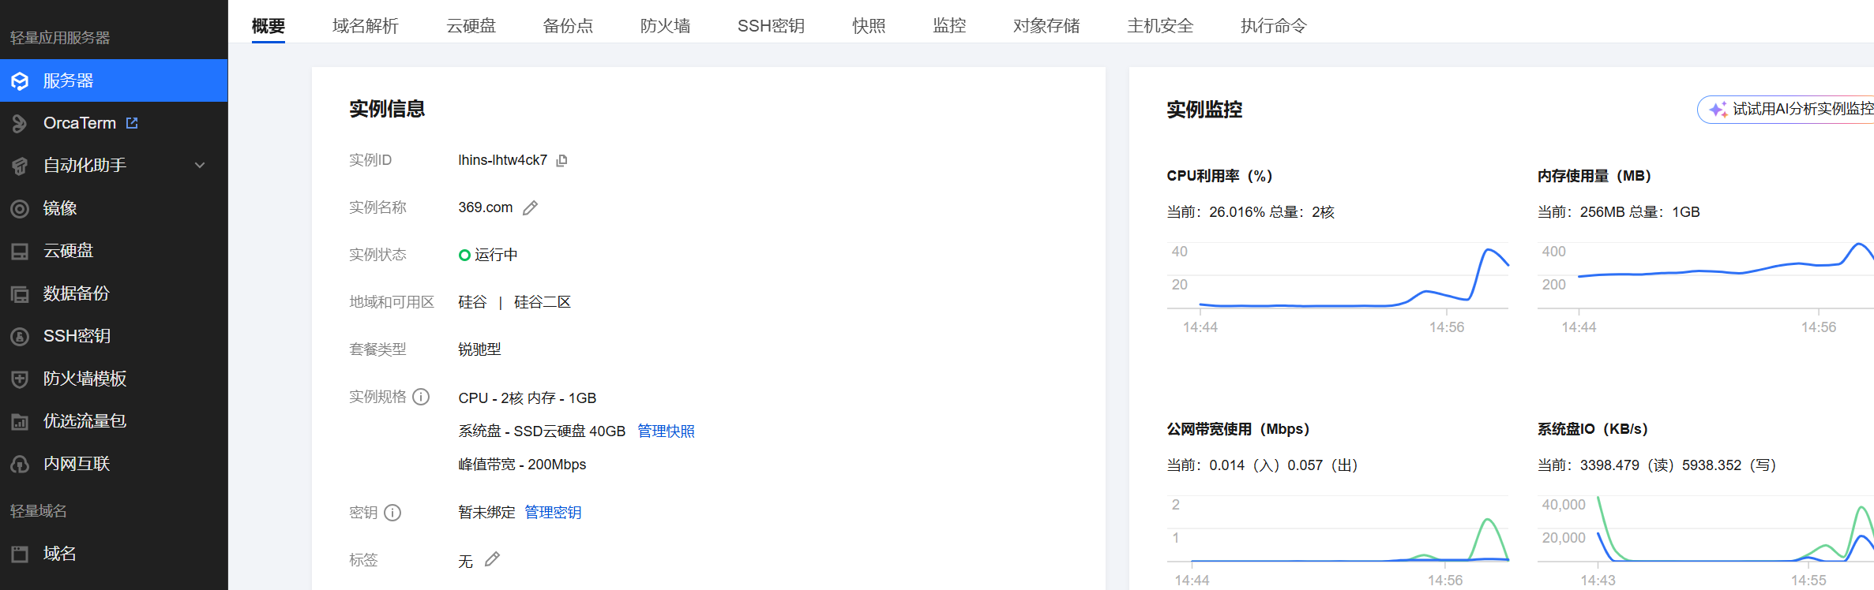Click the 优选流量包 sidebar icon
This screenshot has width=1874, height=590.
click(x=20, y=421)
